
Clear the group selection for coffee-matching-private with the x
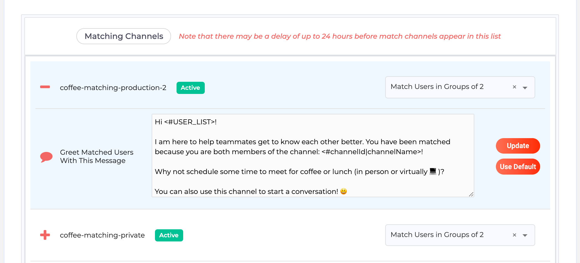point(514,235)
